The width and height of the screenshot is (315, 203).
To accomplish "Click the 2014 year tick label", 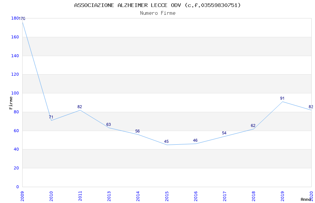I will pos(138,196).
